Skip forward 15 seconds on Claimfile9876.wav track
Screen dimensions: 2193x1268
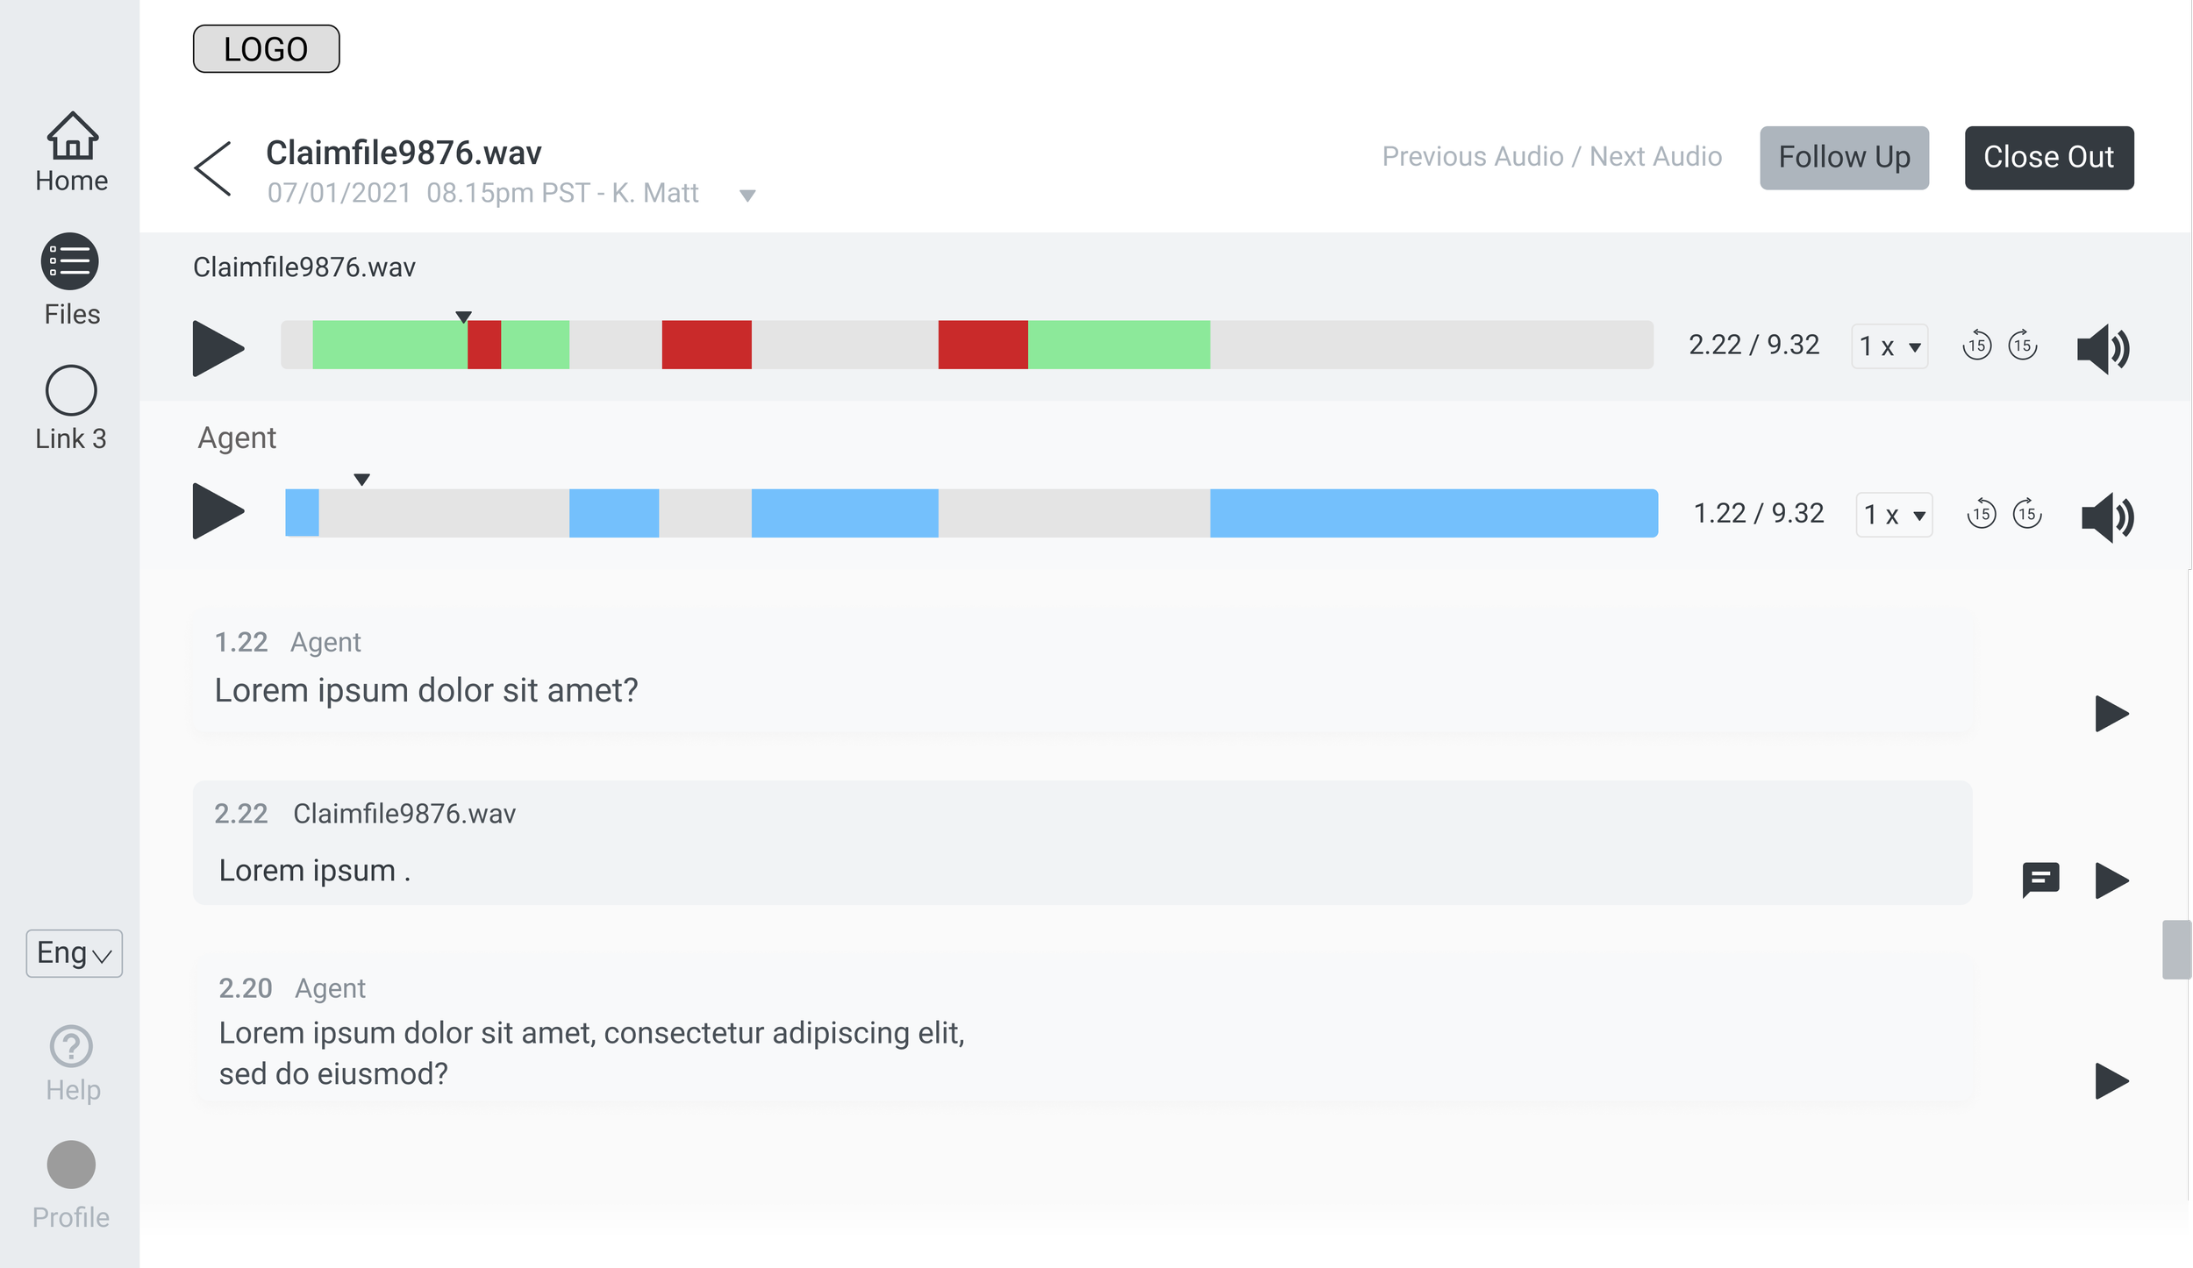(x=2023, y=345)
